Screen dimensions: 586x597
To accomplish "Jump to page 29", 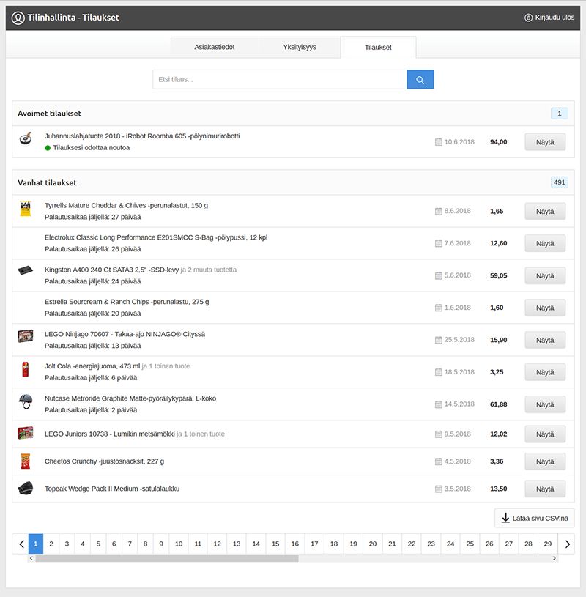I will pyautogui.click(x=547, y=544).
